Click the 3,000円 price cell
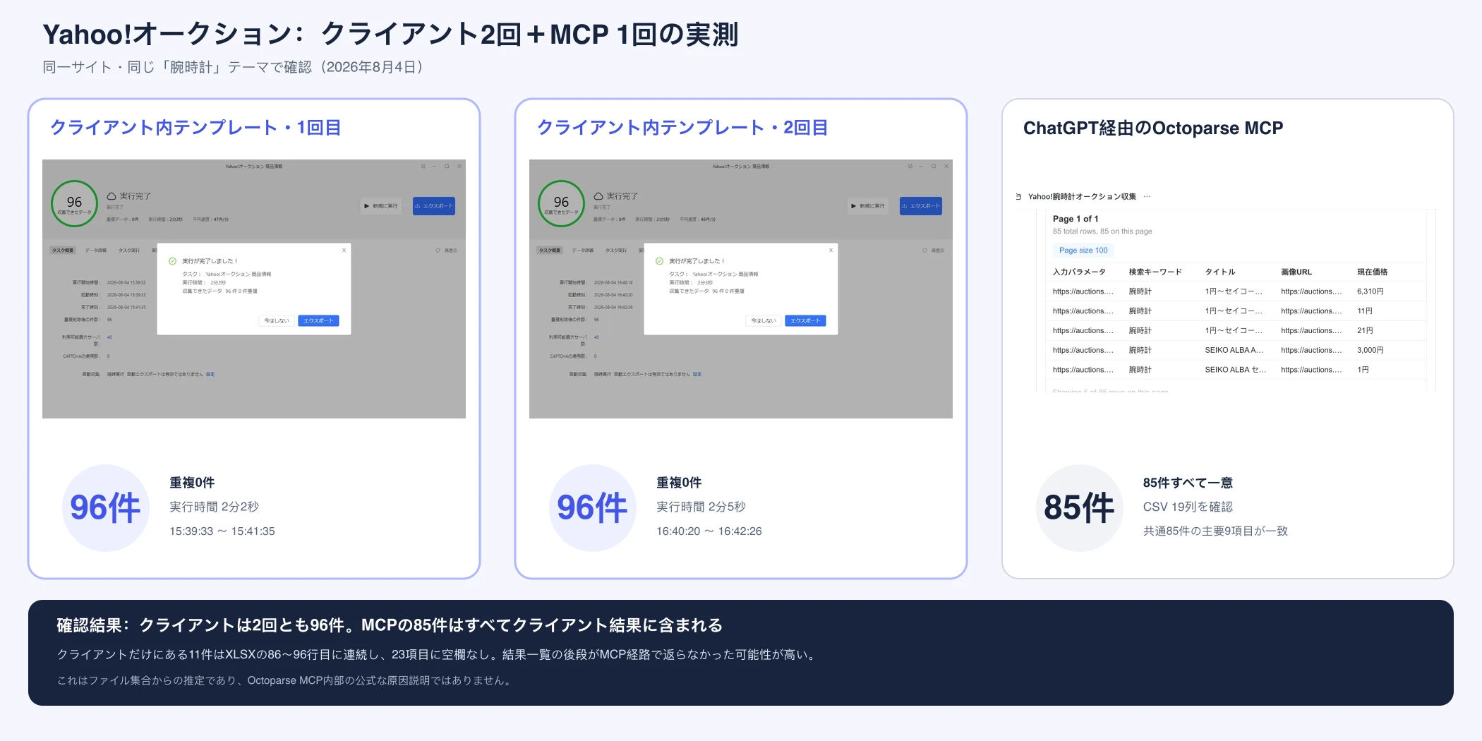This screenshot has width=1482, height=741. (1370, 351)
